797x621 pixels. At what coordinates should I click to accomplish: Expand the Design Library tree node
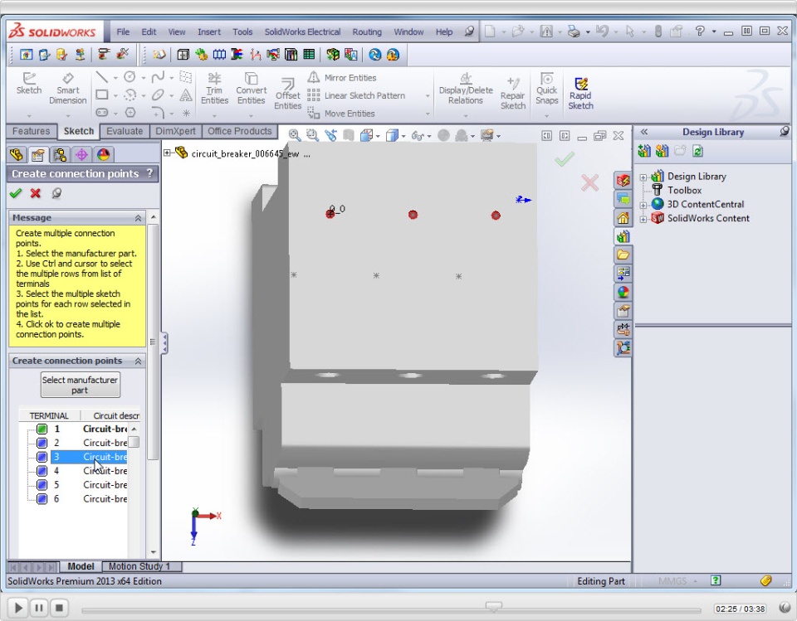tap(643, 177)
